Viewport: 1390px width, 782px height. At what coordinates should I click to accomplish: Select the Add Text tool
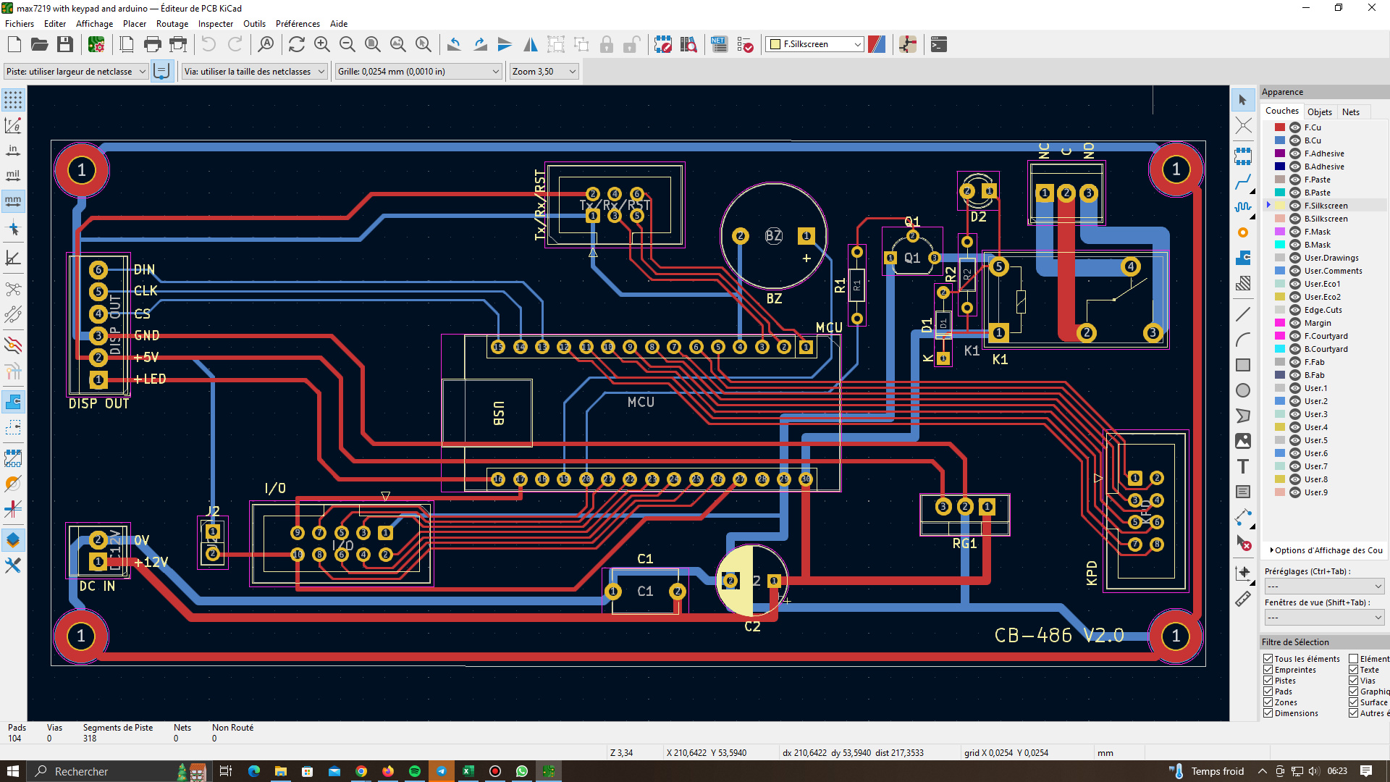pos(1243,466)
